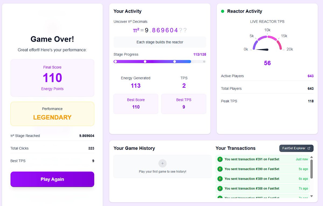This screenshot has height=206, width=323.
Task: Click the lightning icon beside transaction #389
Action: point(220,179)
